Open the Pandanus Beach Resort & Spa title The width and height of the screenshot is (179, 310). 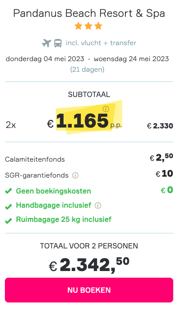click(x=89, y=13)
